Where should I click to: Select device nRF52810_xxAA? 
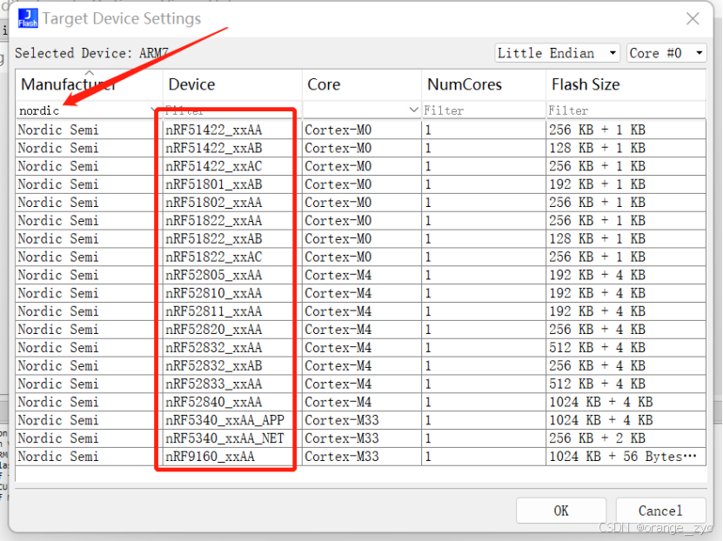click(x=213, y=293)
